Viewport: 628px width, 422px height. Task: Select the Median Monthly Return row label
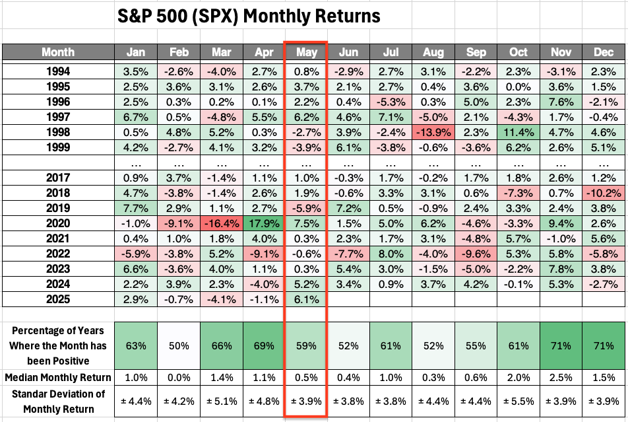point(57,377)
